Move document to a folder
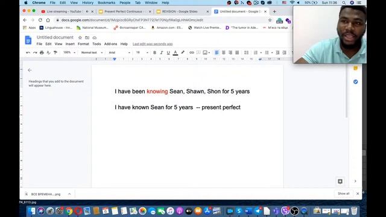The width and height of the screenshot is (386, 217). (87, 37)
